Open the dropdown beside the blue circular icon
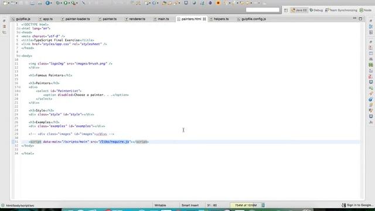 click(x=51, y=3)
